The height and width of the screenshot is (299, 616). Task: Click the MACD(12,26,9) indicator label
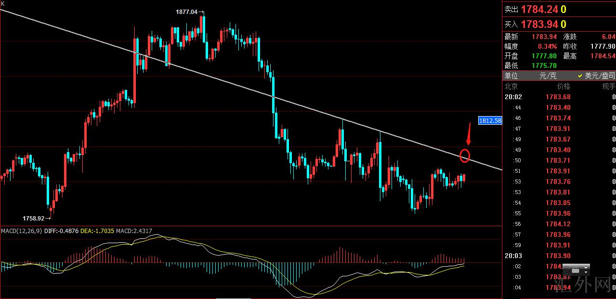coord(21,231)
